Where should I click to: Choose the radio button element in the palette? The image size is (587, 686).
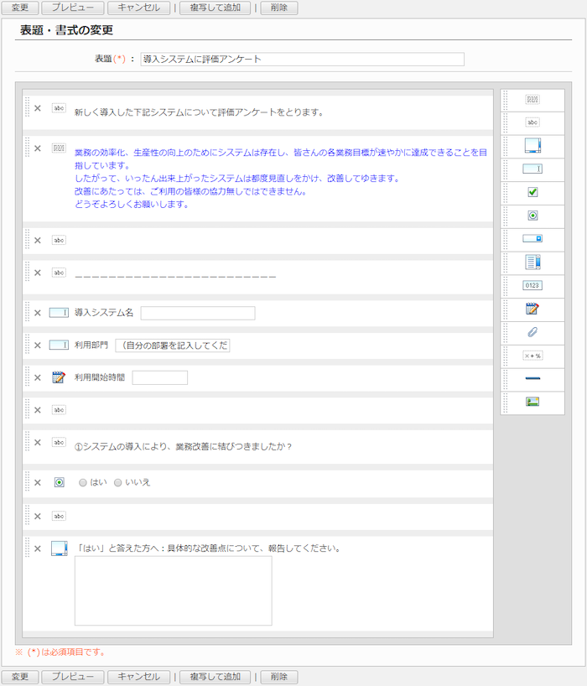(x=532, y=216)
